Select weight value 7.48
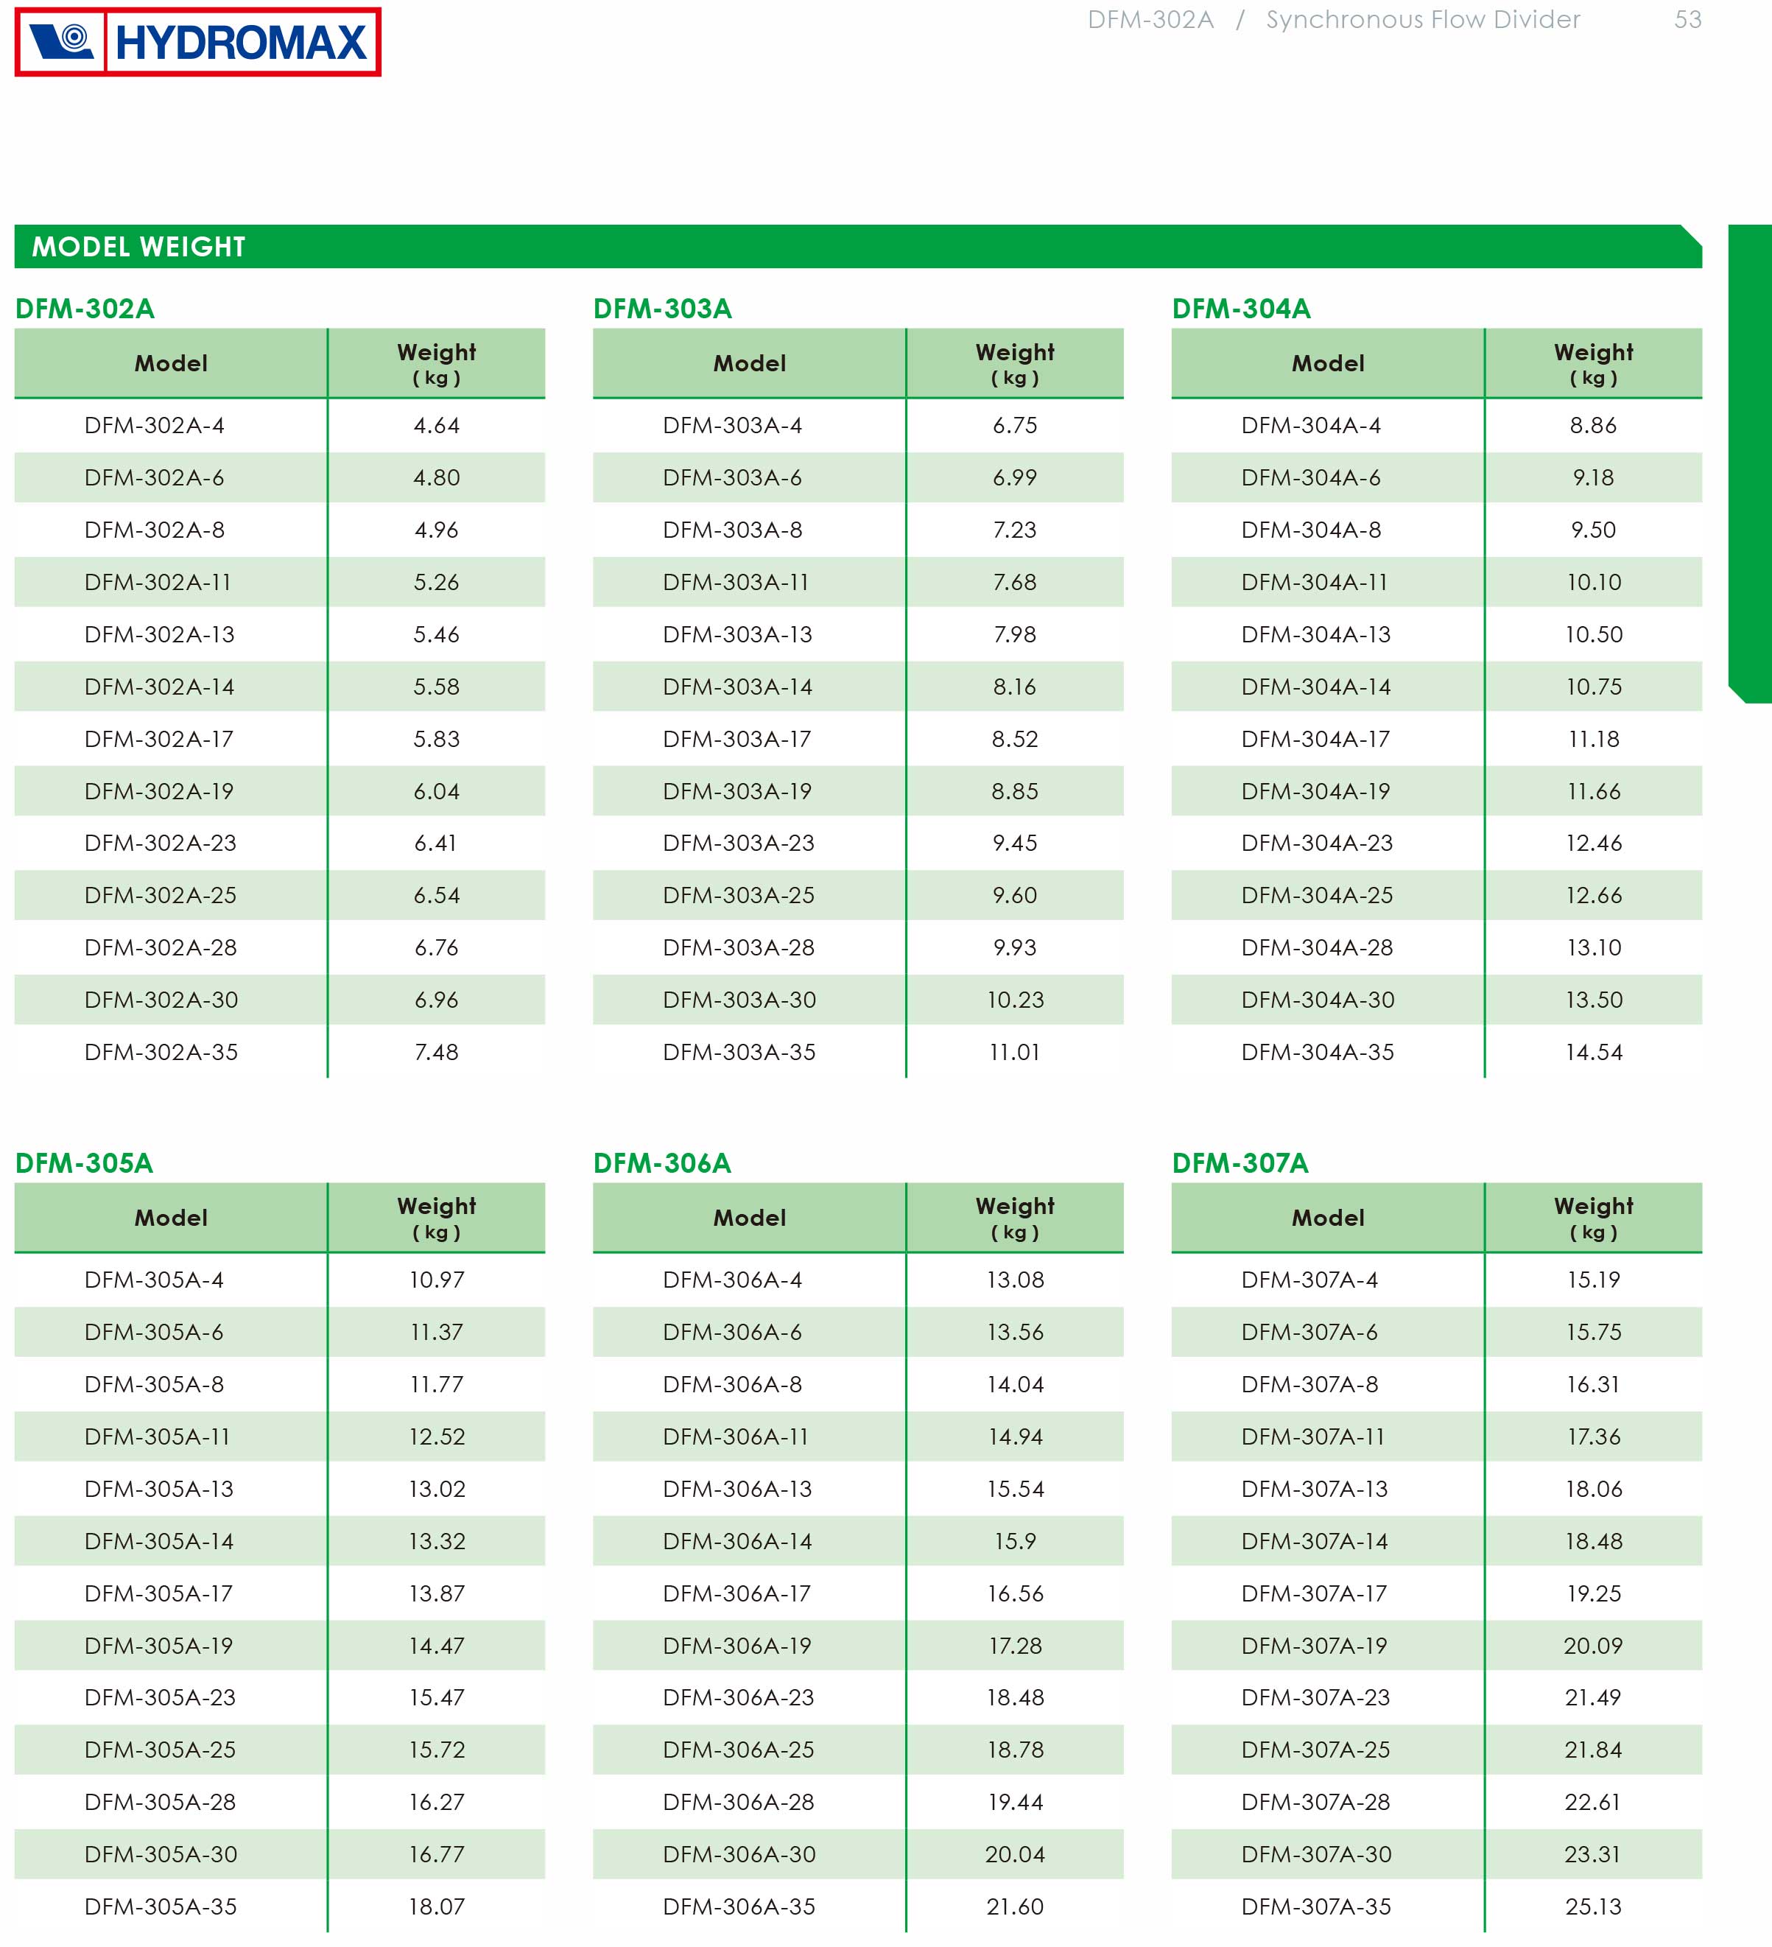 437,1053
